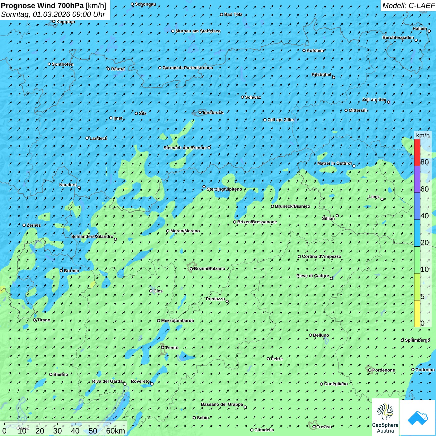Click the 'Tirano' label

click(x=44, y=320)
